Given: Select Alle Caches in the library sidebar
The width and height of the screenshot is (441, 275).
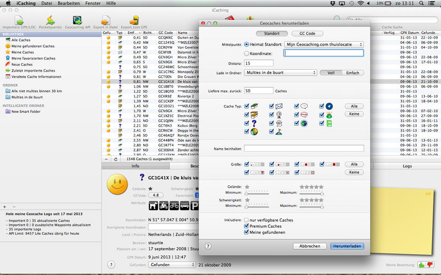Looking at the screenshot, I should [21, 40].
